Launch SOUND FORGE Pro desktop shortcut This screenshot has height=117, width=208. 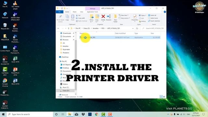point(5,105)
